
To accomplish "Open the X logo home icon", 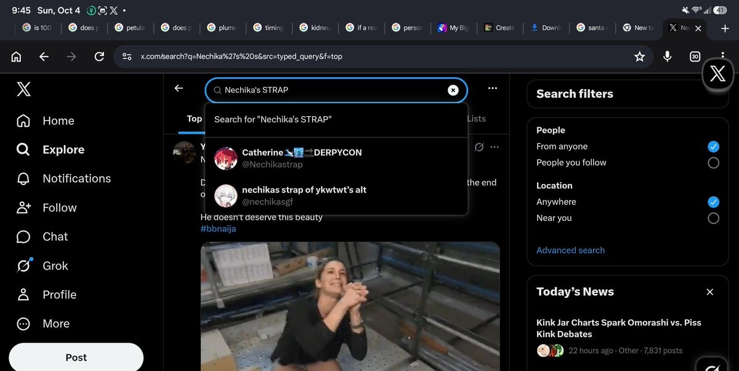I will coord(23,89).
